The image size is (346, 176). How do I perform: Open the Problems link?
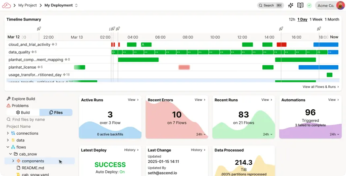click(x=20, y=106)
